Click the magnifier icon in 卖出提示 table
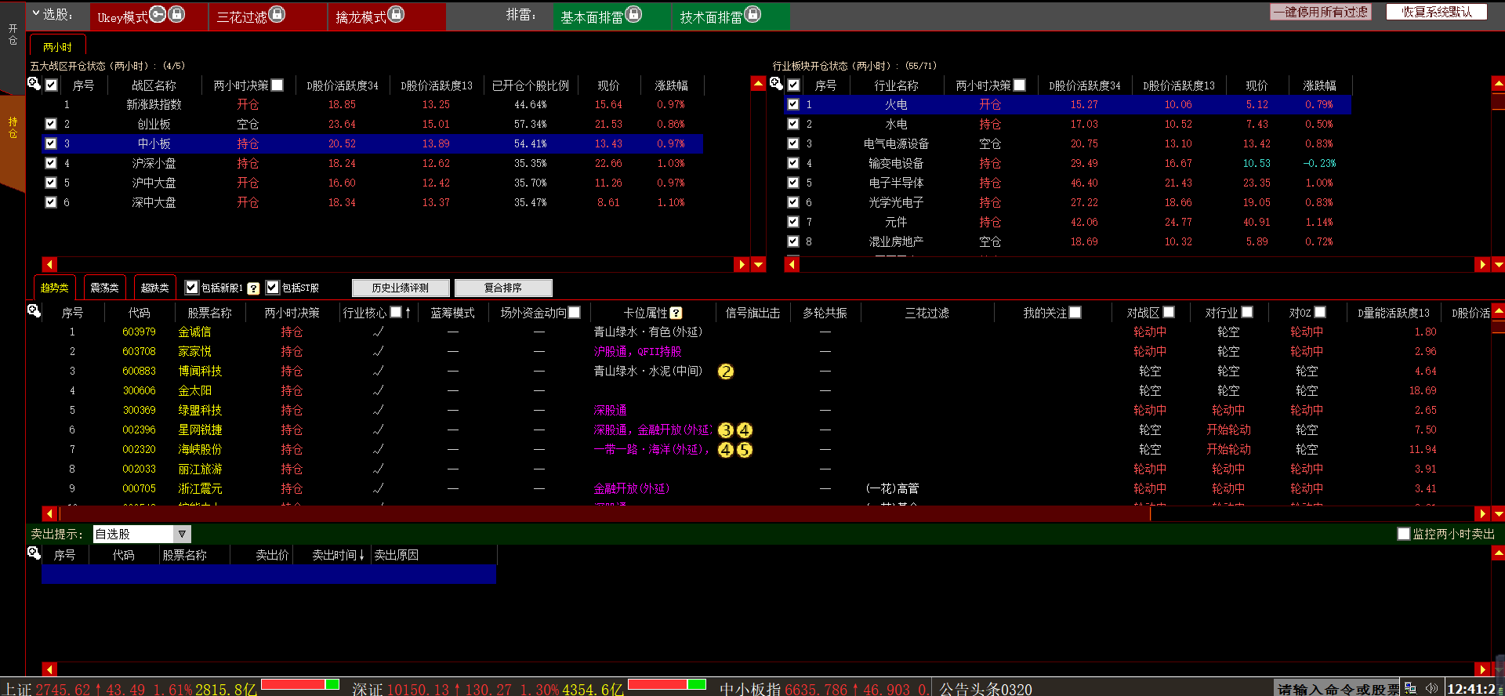This screenshot has height=696, width=1505. pos(34,553)
